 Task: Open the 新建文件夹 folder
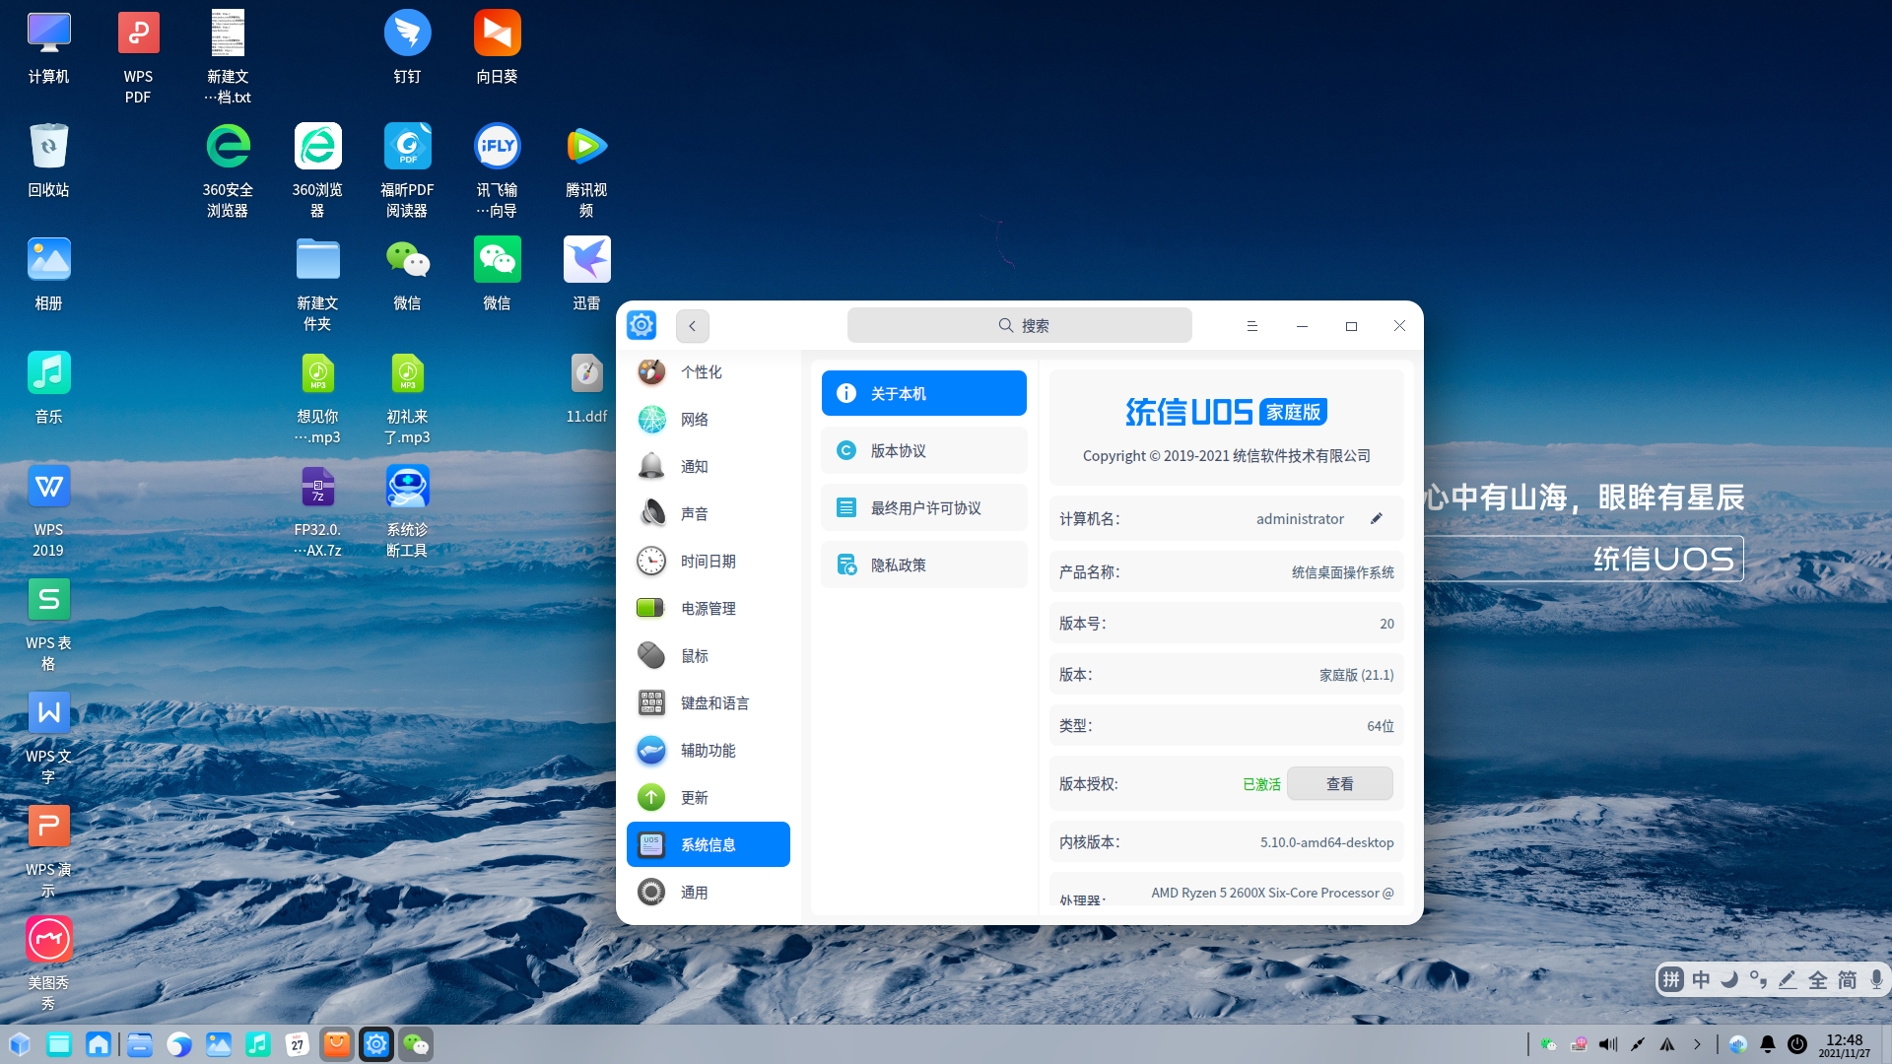click(x=317, y=284)
